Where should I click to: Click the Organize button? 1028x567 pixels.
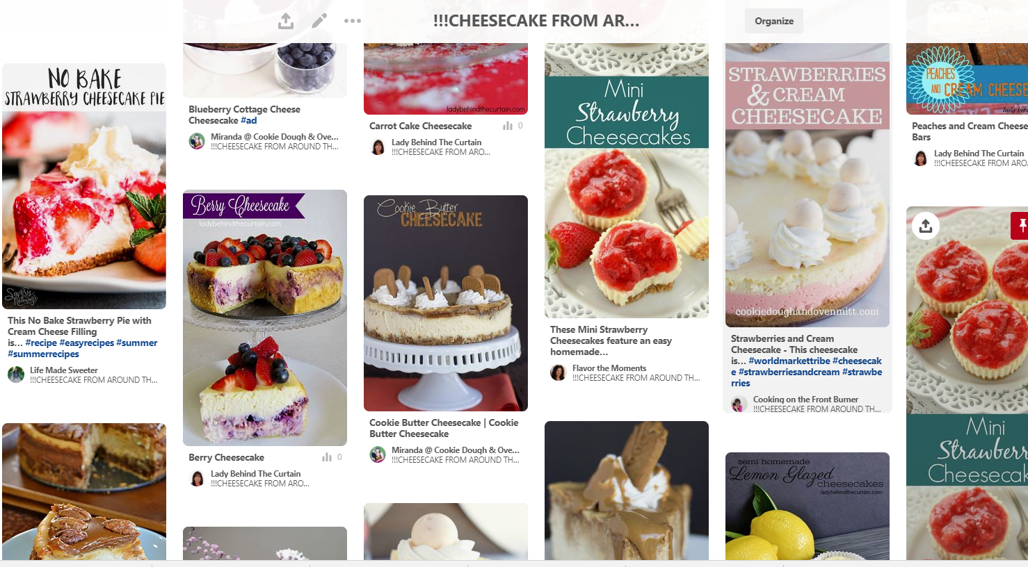coord(774,21)
